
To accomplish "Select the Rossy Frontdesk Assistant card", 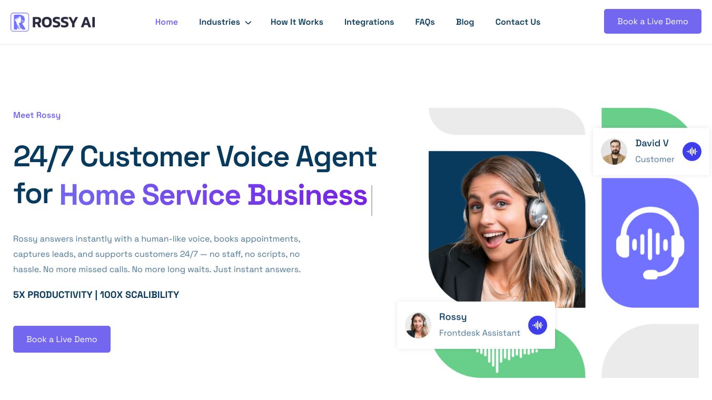I will [x=476, y=325].
